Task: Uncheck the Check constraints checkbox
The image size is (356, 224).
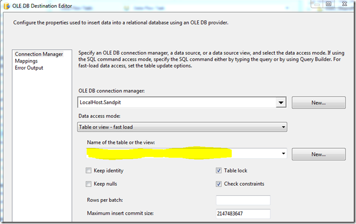Action: click(219, 184)
